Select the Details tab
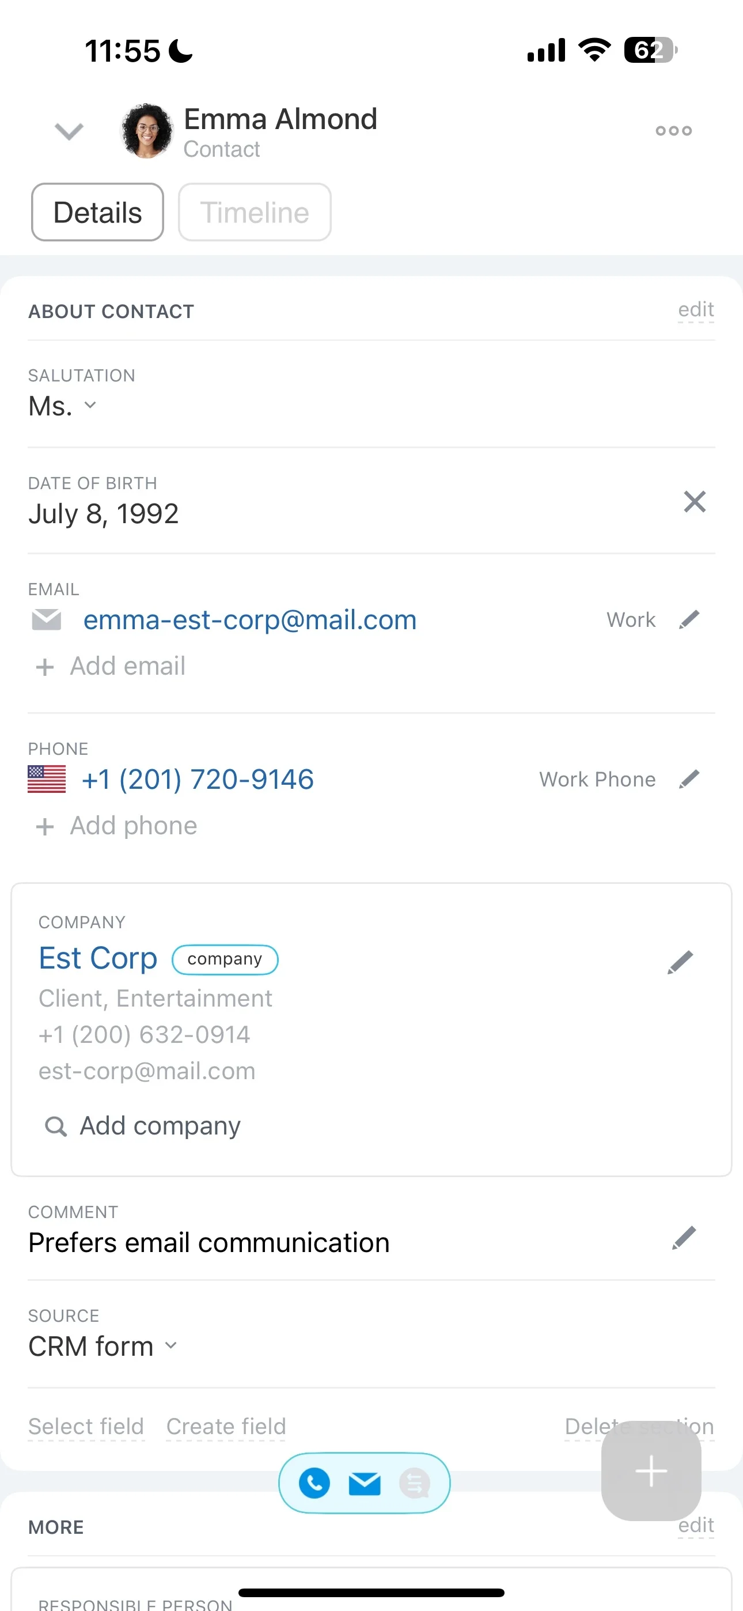The width and height of the screenshot is (743, 1611). pyautogui.click(x=97, y=212)
